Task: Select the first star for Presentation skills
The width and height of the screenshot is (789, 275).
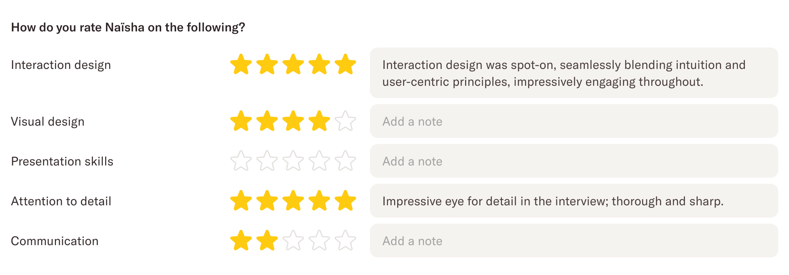Action: tap(241, 161)
